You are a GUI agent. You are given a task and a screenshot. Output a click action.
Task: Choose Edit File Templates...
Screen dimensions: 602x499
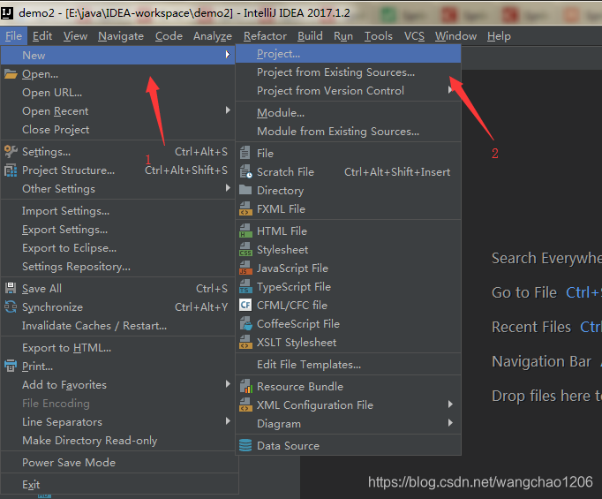[x=348, y=364]
